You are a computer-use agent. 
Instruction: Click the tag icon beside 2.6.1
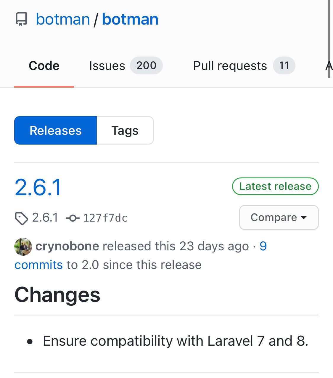click(21, 218)
